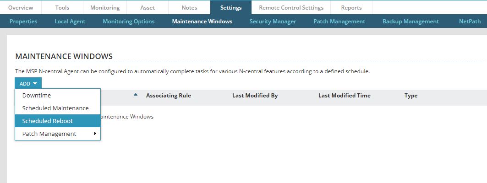The height and width of the screenshot is (183, 487).
Task: Go to Security Manager sub-tab
Action: pyautogui.click(x=273, y=22)
